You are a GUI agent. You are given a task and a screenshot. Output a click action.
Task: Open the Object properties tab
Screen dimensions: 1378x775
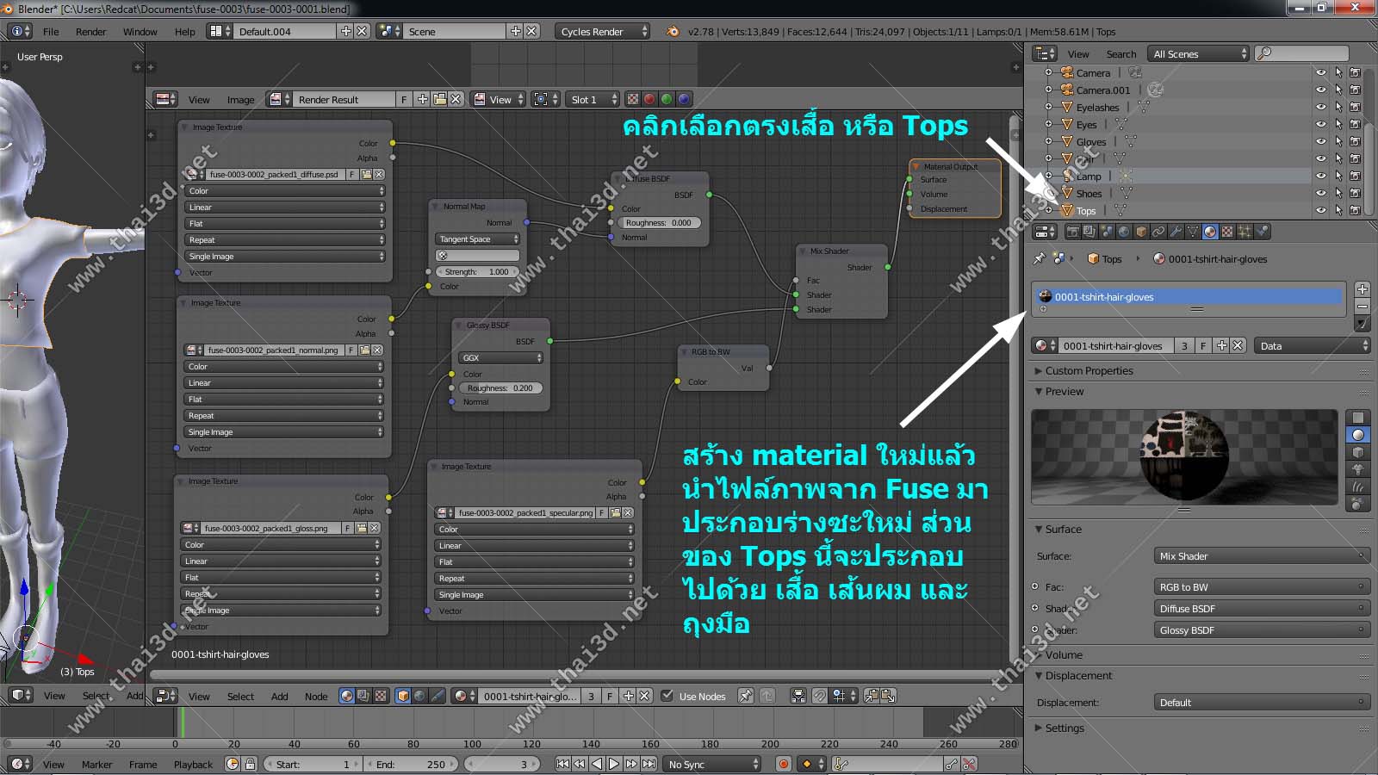pyautogui.click(x=1141, y=232)
